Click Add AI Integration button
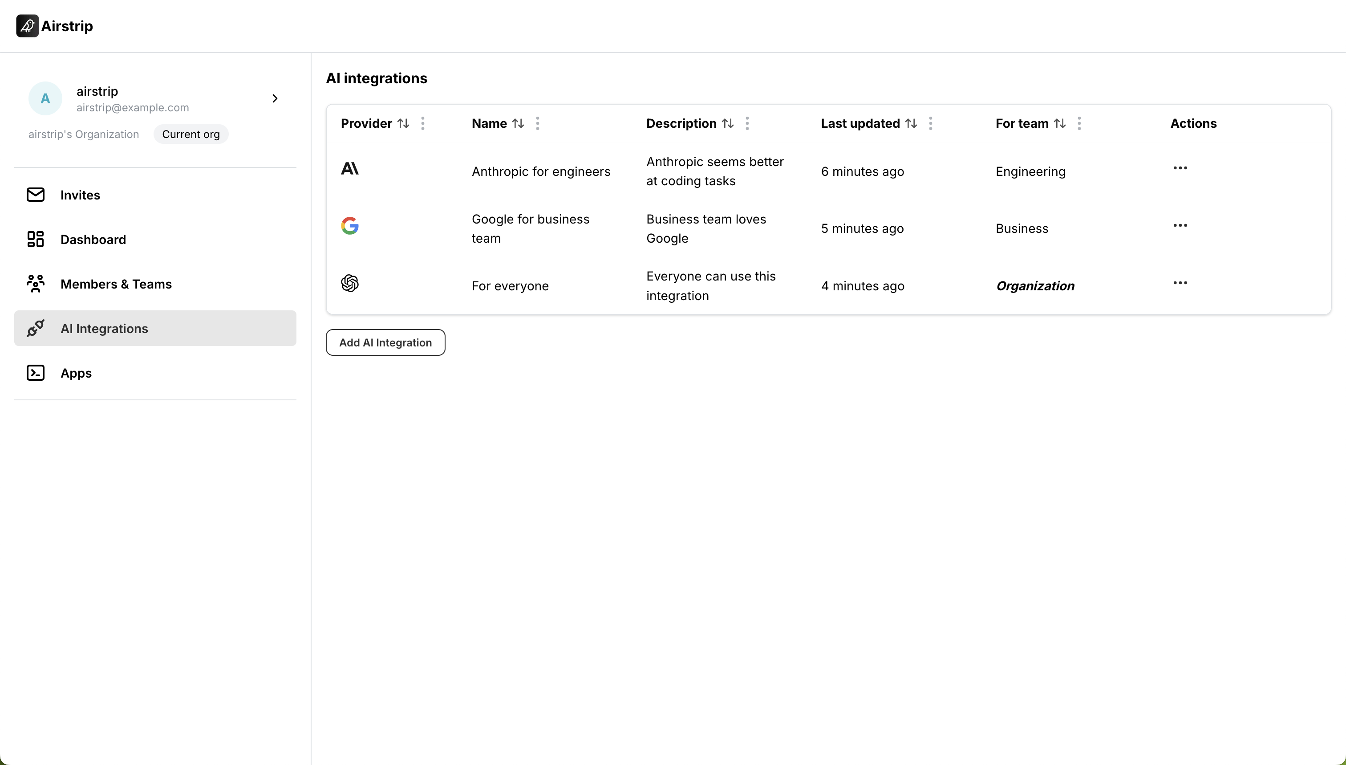The width and height of the screenshot is (1346, 765). tap(385, 342)
